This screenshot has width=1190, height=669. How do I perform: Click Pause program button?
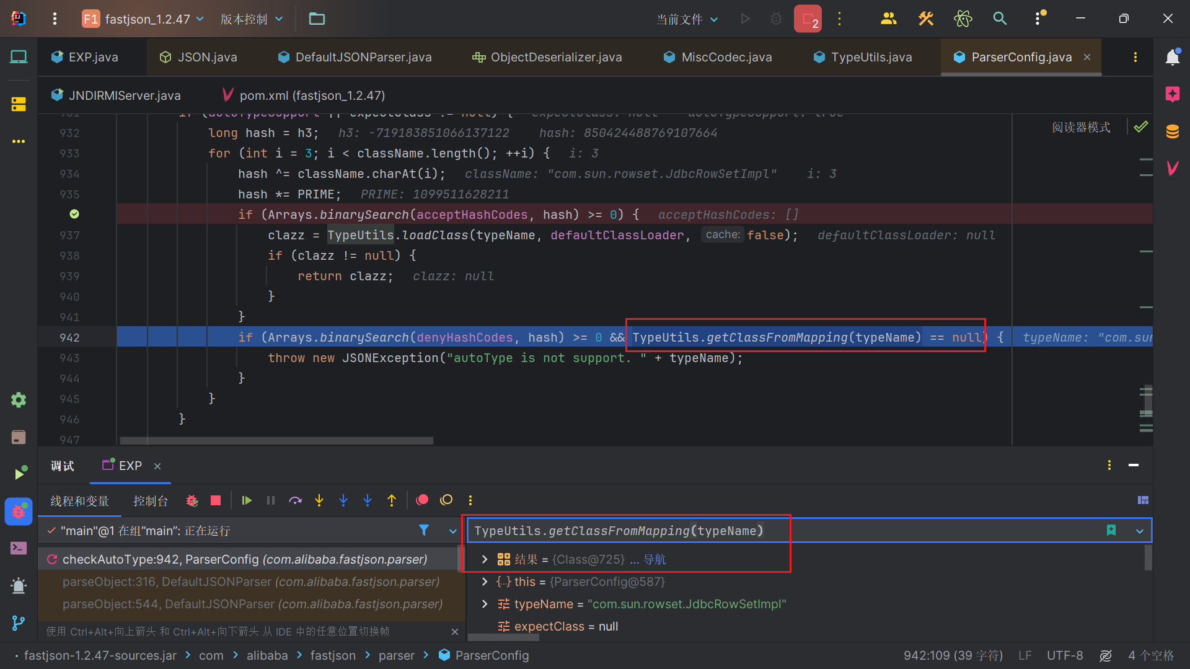[271, 500]
